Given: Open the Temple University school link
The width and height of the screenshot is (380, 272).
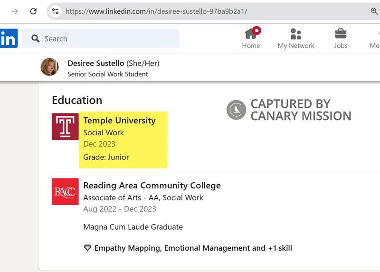Looking at the screenshot, I should [x=119, y=121].
